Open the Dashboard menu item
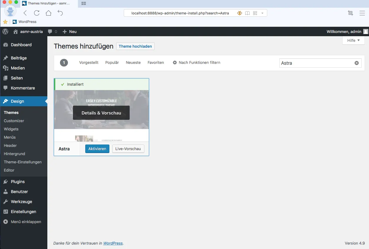The width and height of the screenshot is (369, 249). [24, 45]
